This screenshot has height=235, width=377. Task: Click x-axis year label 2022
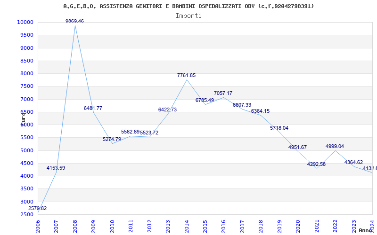pos(335,227)
